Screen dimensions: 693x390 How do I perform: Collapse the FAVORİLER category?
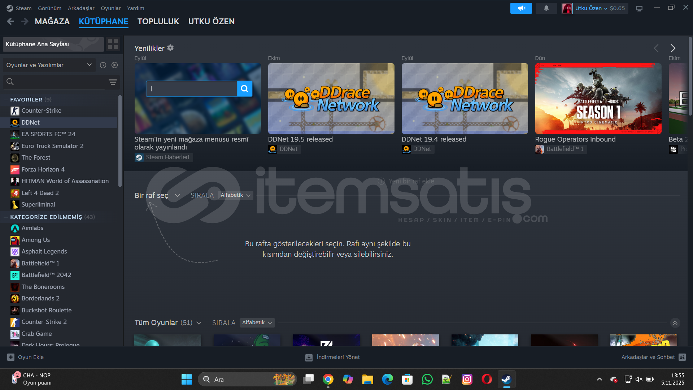6,100
